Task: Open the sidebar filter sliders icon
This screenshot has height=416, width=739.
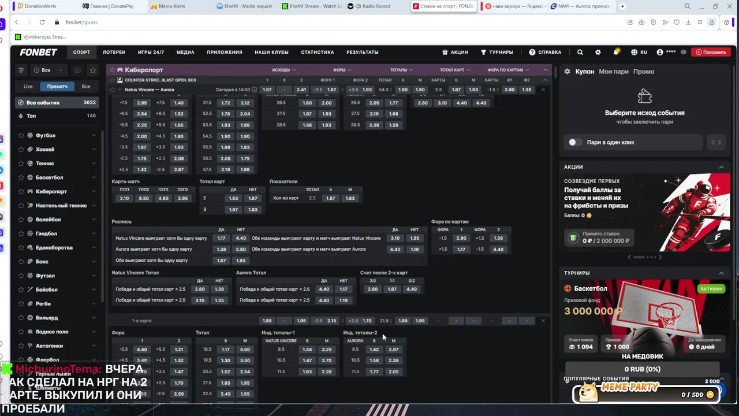Action: (21, 70)
